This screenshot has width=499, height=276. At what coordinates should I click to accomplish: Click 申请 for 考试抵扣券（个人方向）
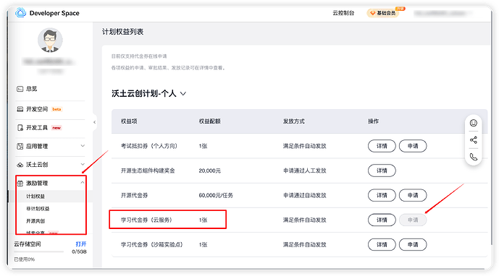click(x=413, y=146)
